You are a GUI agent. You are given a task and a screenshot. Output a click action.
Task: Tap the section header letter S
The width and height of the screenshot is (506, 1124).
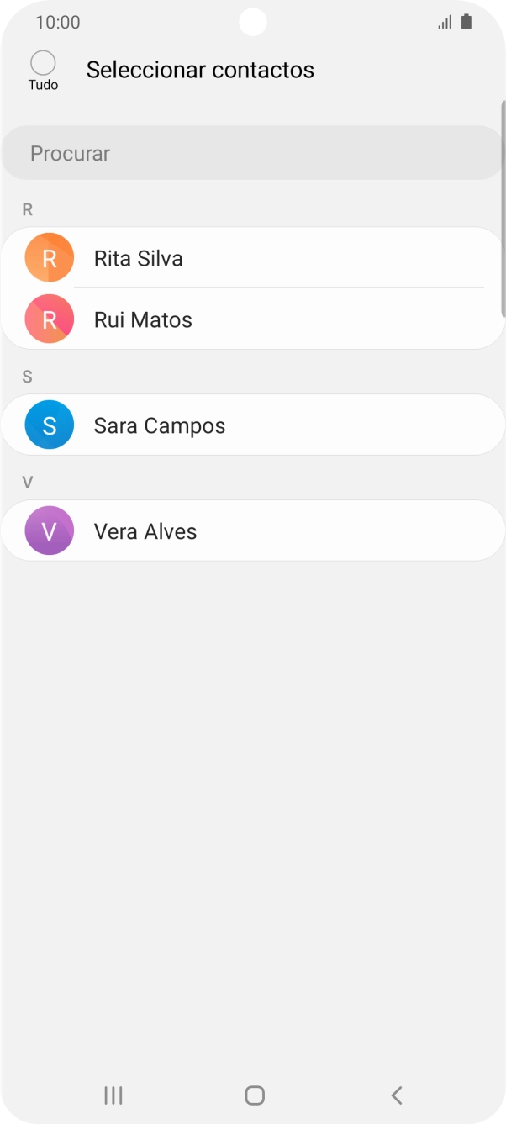[28, 376]
